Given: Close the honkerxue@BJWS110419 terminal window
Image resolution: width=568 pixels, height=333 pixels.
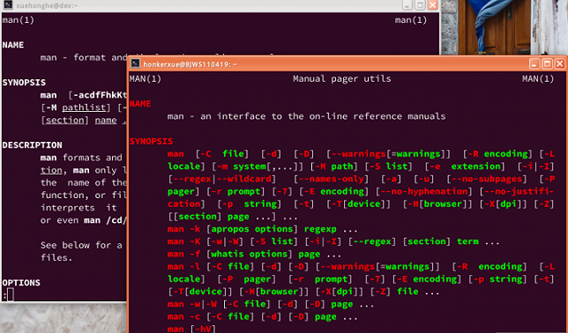Looking at the screenshot, I should pyautogui.click(x=560, y=64).
